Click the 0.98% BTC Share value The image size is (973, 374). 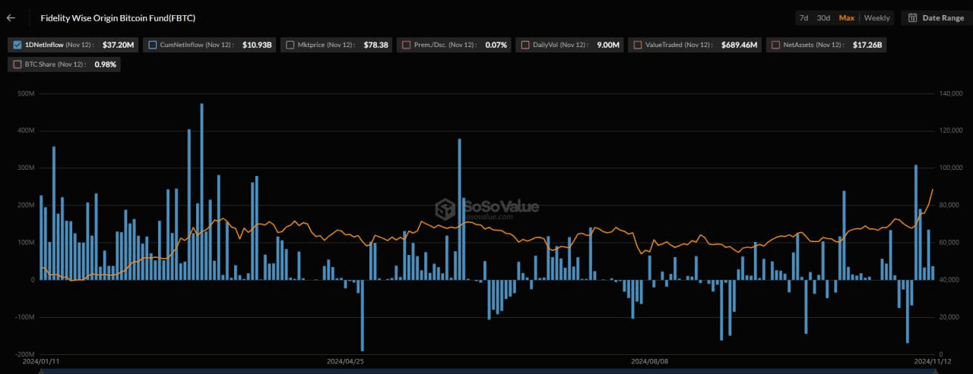pos(106,65)
